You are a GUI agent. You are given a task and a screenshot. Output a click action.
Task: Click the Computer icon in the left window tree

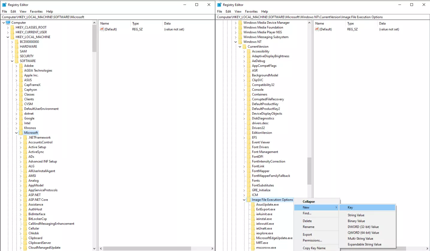(x=8, y=23)
